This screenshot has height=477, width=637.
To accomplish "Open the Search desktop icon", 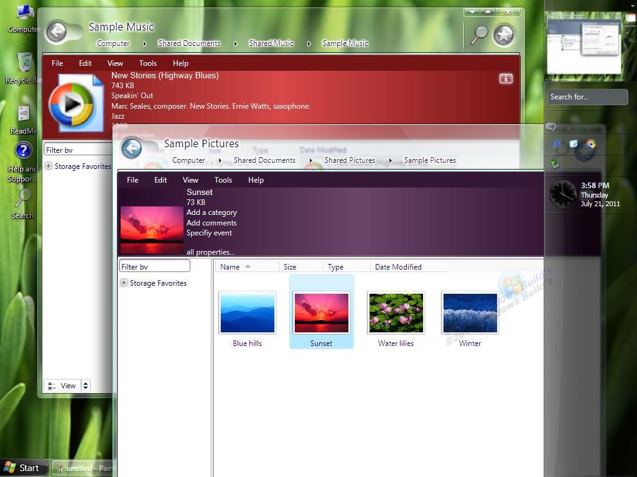I will point(23,204).
